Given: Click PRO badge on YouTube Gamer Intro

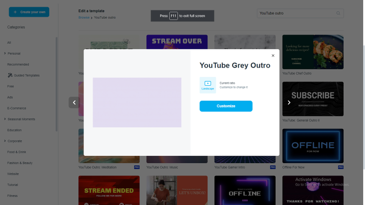Looking at the screenshot, I should tap(273, 167).
